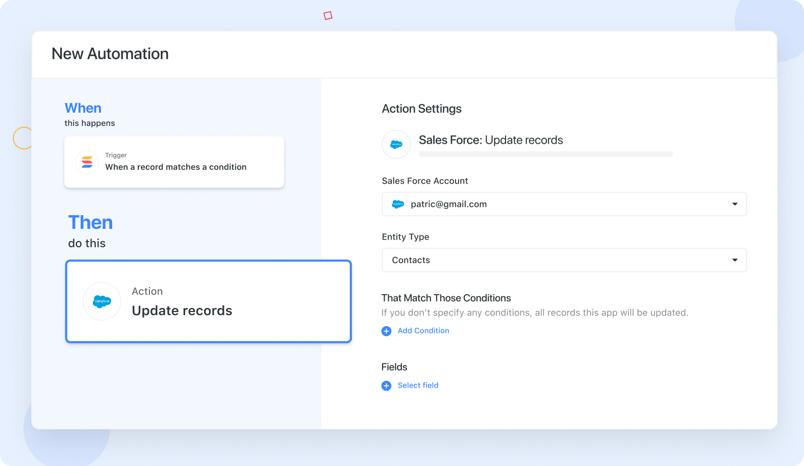The image size is (804, 466).
Task: Open the Sales Force Account dropdown arrow
Action: (x=735, y=204)
